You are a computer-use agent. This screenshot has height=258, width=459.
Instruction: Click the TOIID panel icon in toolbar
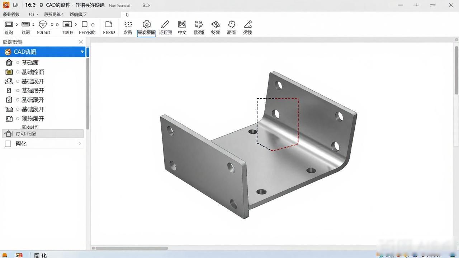[67, 24]
